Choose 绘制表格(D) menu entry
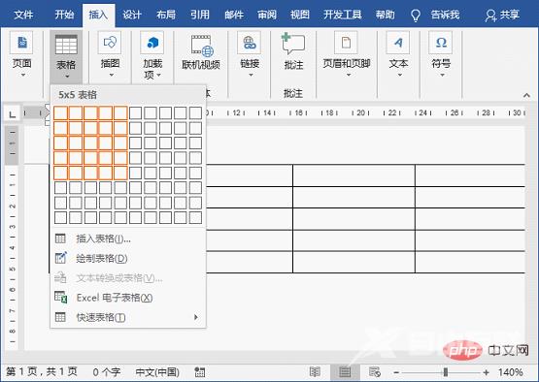The image size is (539, 382). (128, 258)
